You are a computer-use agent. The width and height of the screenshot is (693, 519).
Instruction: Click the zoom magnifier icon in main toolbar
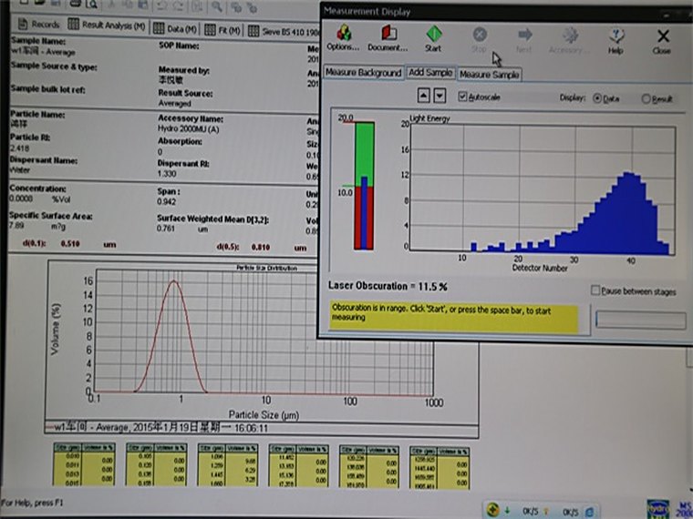[x=216, y=6]
